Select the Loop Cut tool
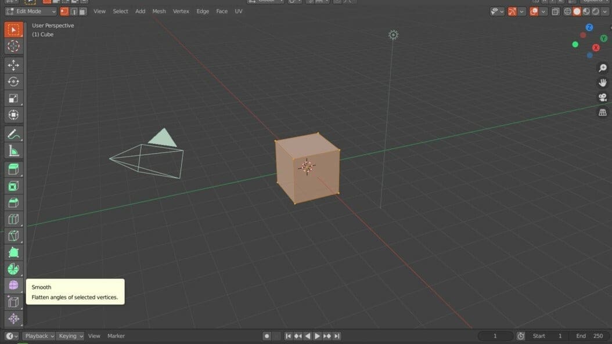Screen dimensions: 612x344 click(13, 219)
